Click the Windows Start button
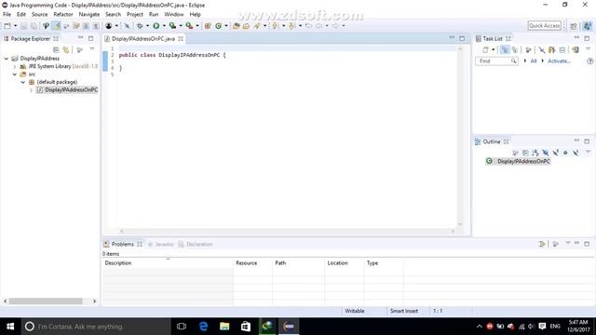 tap(10, 327)
